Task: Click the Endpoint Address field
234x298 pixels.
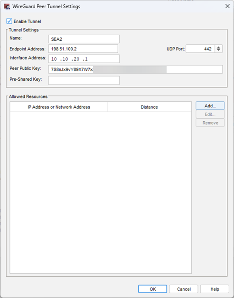Action: (x=83, y=49)
